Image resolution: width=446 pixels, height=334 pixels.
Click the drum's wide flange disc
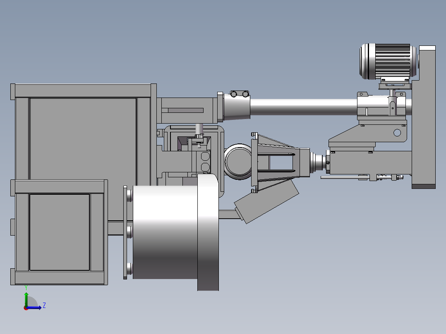point(208,232)
